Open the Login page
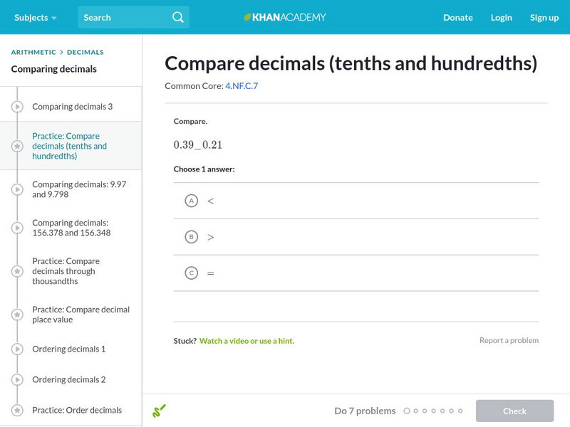Image resolution: width=570 pixels, height=427 pixels. pos(501,17)
